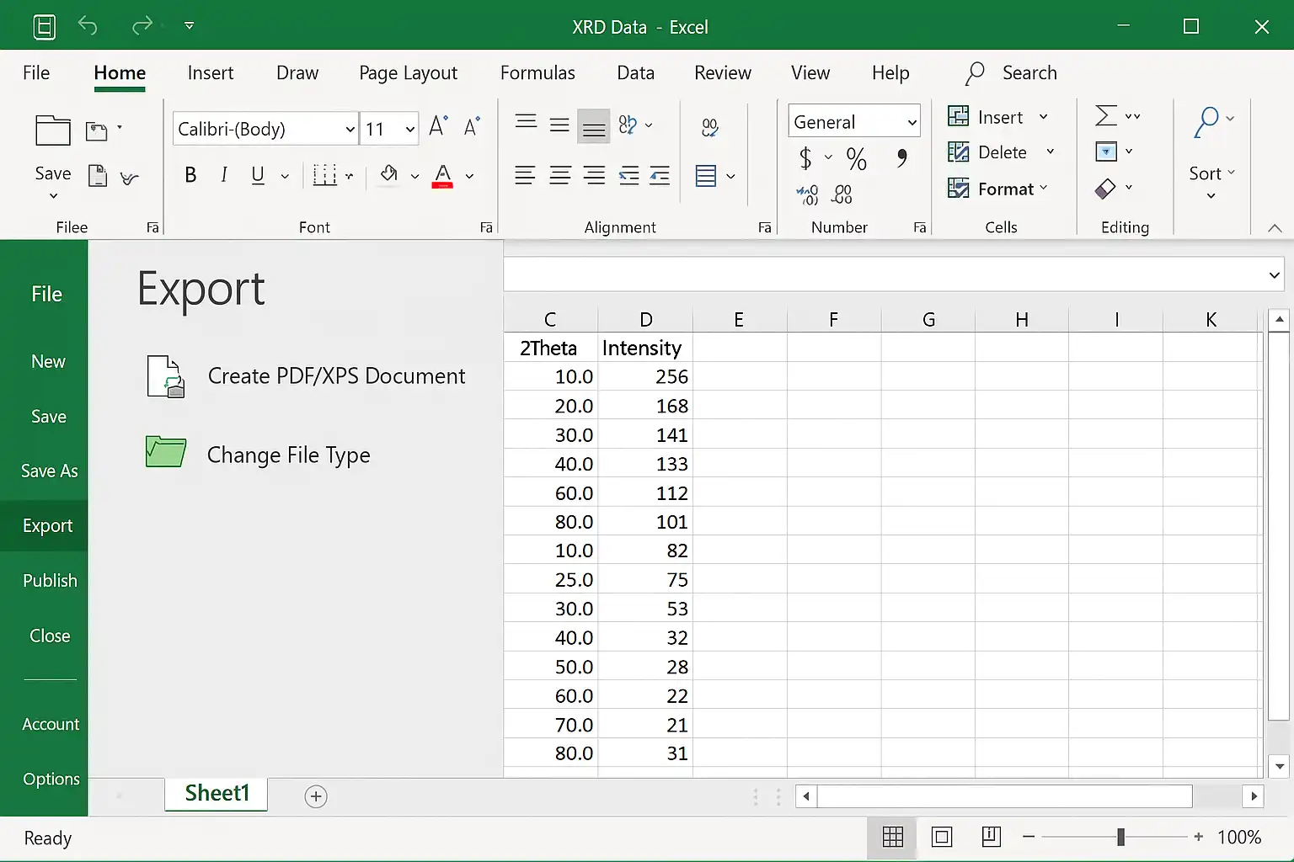Image resolution: width=1294 pixels, height=862 pixels.
Task: Expand the formula bar chevron
Action: 1274,275
